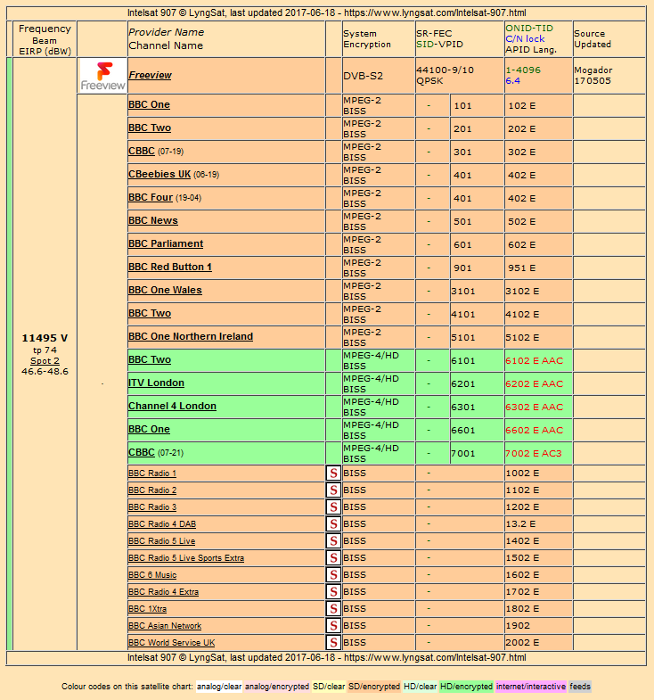Viewport: 654px width, 700px height.
Task: Select the 1-4096 ONID-TID value
Action: [x=523, y=70]
